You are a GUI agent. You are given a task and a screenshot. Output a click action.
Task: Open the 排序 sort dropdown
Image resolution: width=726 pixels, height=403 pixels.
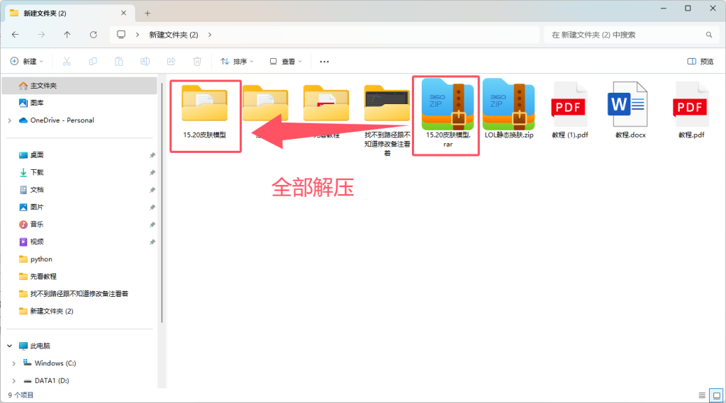(x=237, y=62)
